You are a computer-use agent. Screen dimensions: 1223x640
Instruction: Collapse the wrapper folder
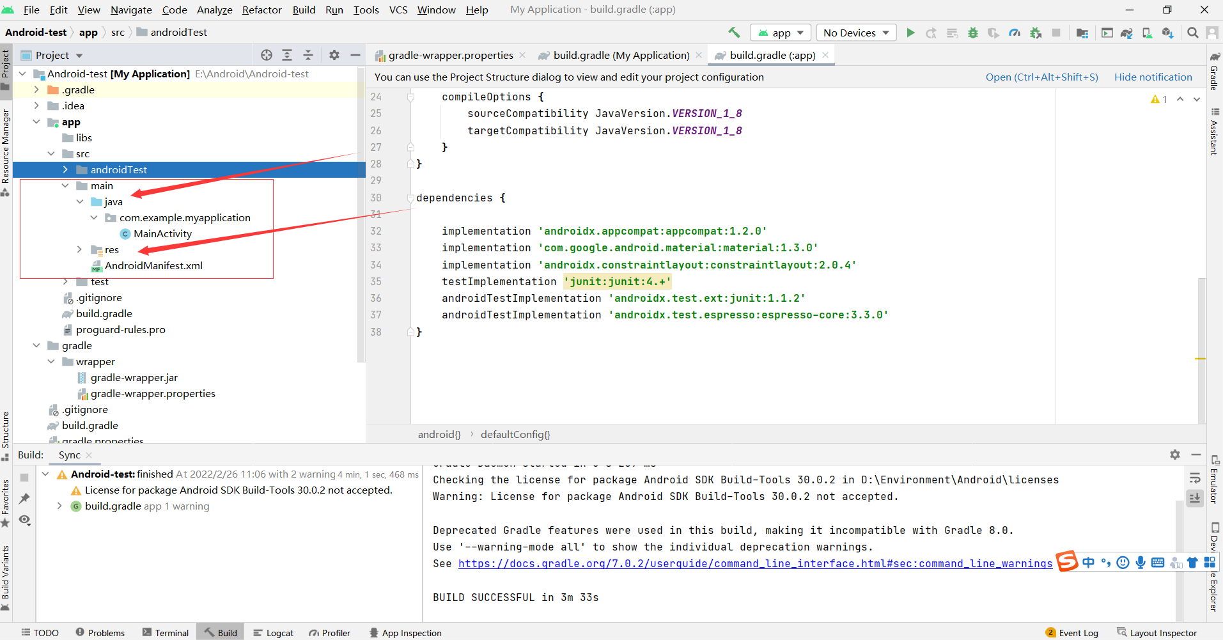pyautogui.click(x=51, y=361)
